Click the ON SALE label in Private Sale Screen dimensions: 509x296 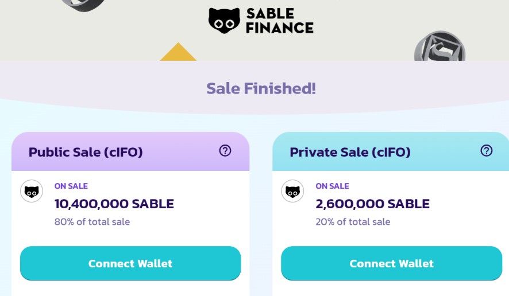tap(332, 186)
